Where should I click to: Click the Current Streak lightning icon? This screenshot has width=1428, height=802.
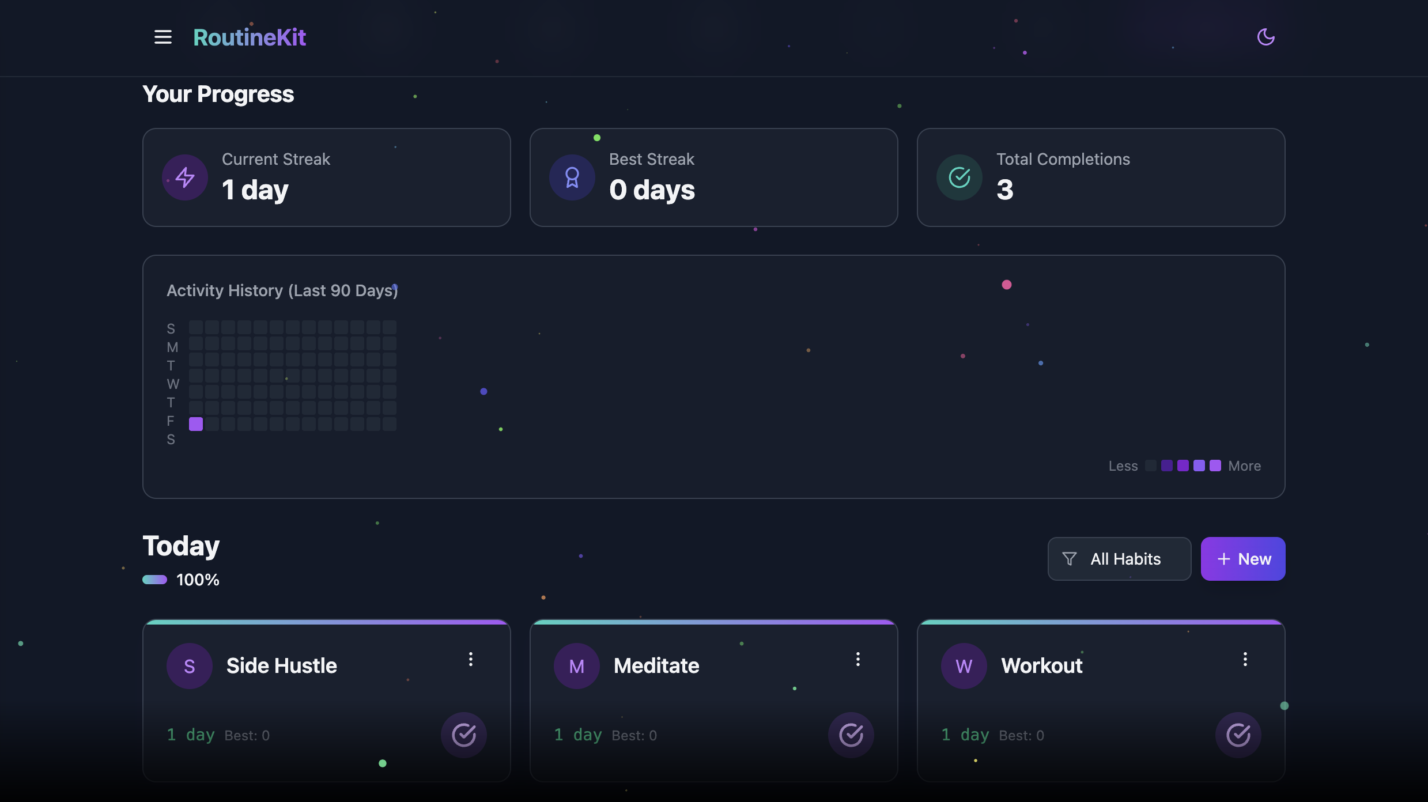[185, 177]
